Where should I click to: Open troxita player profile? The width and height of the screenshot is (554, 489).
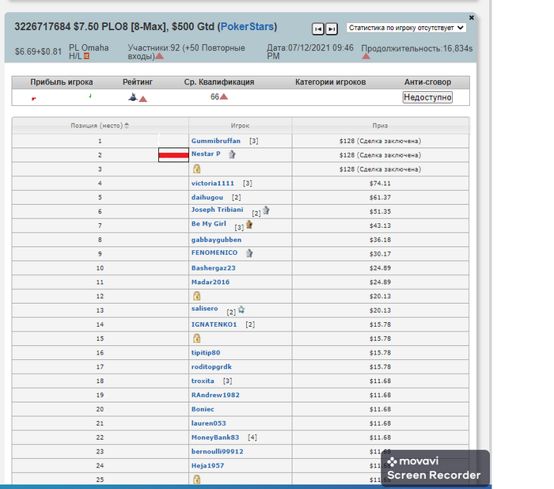coord(203,381)
